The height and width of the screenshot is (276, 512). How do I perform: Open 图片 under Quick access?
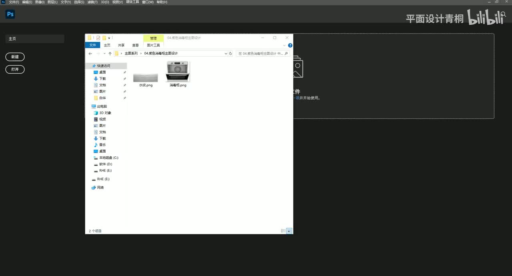(x=102, y=91)
